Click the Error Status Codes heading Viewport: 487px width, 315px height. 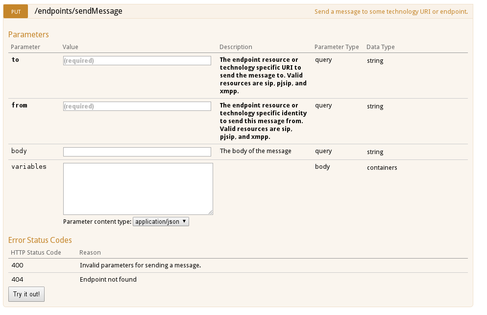tap(40, 240)
